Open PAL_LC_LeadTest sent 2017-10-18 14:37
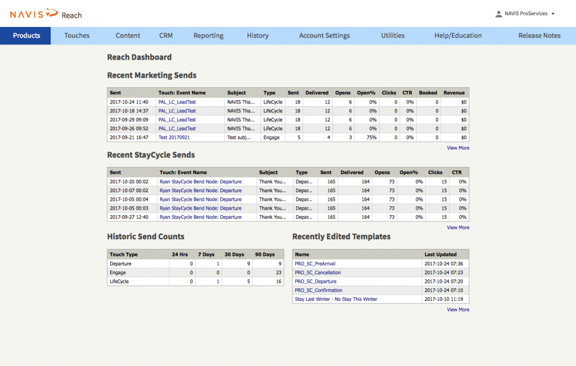The width and height of the screenshot is (576, 366). point(177,111)
